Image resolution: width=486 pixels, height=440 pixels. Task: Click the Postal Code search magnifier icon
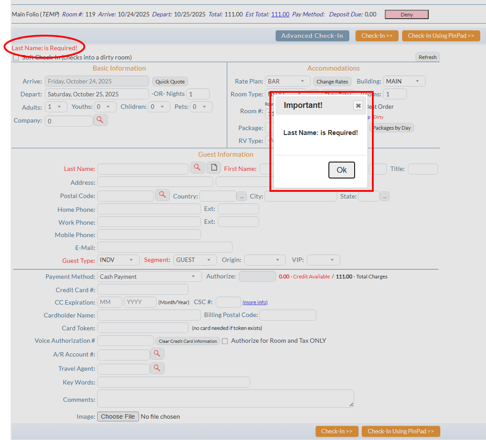click(162, 195)
